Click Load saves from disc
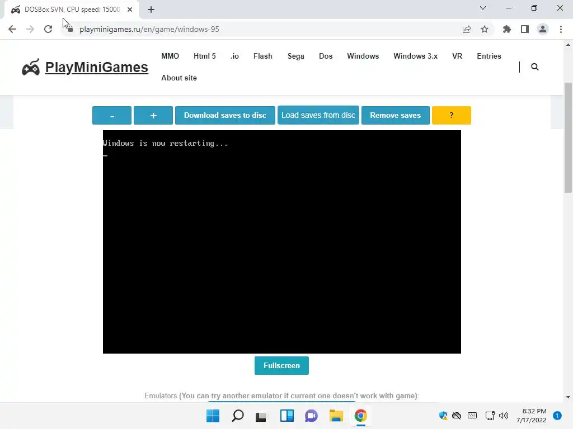573x429 pixels. click(x=318, y=115)
